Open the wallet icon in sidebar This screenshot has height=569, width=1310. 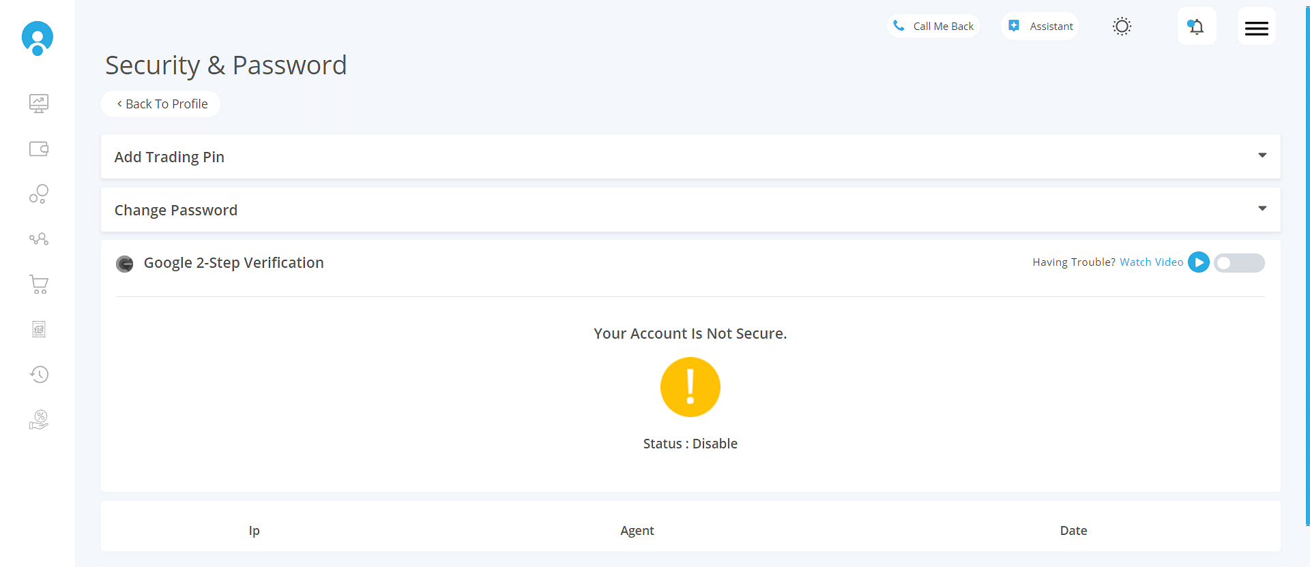(x=39, y=149)
